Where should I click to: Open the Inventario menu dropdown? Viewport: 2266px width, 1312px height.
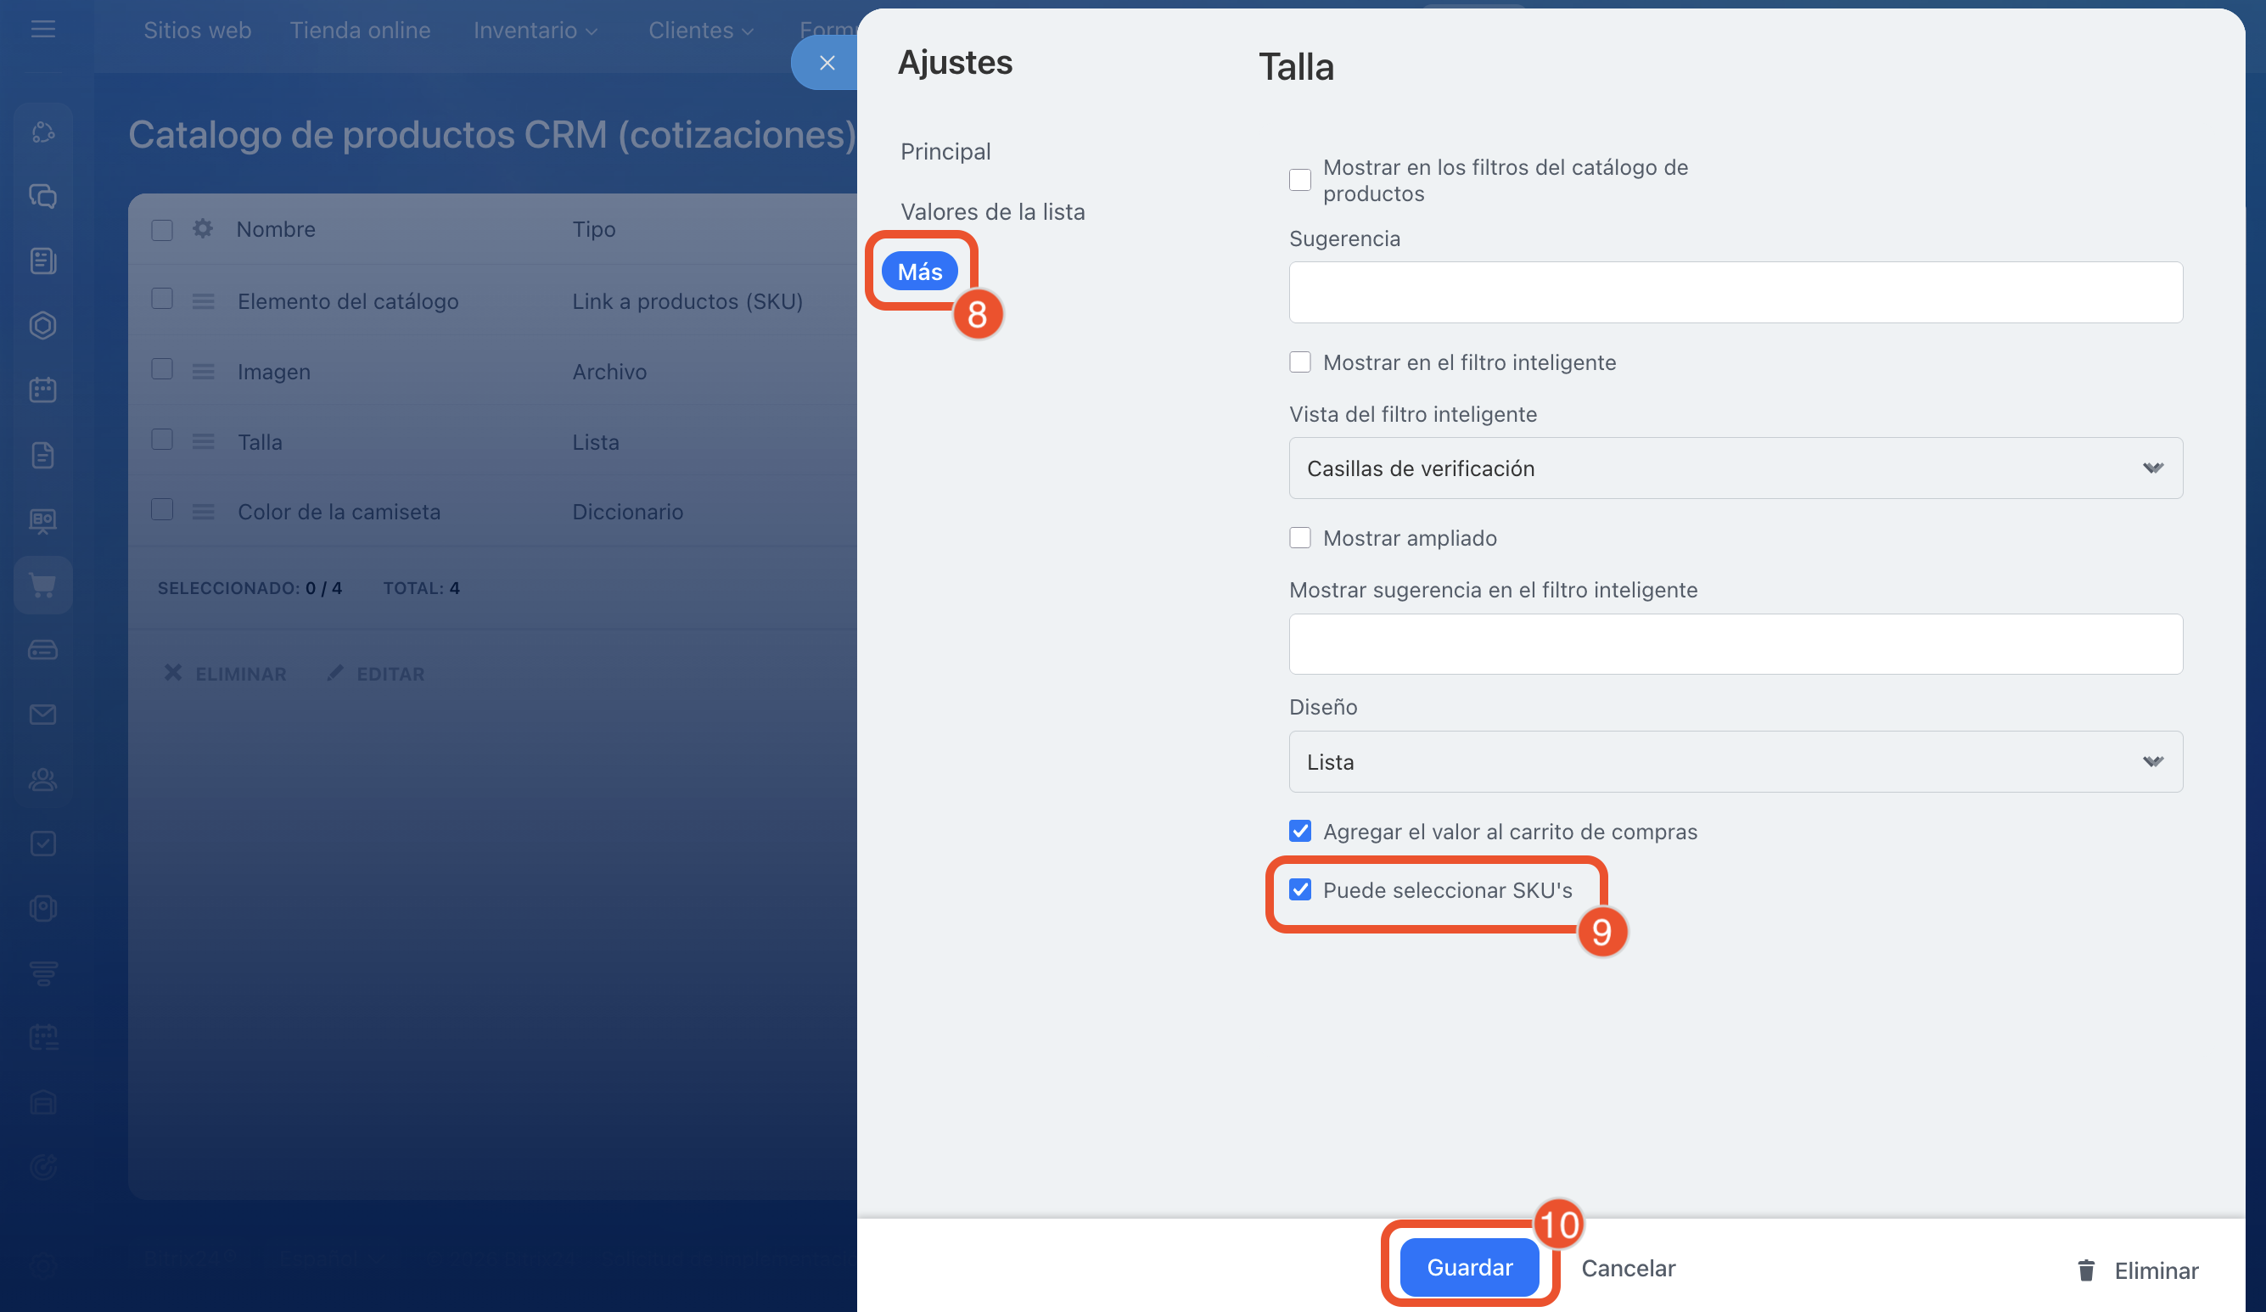click(534, 30)
